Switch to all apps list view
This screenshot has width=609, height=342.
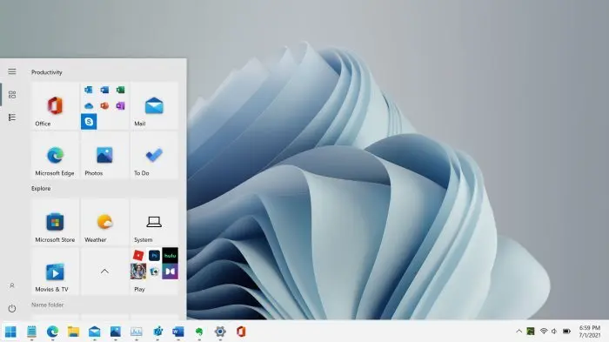pyautogui.click(x=12, y=117)
